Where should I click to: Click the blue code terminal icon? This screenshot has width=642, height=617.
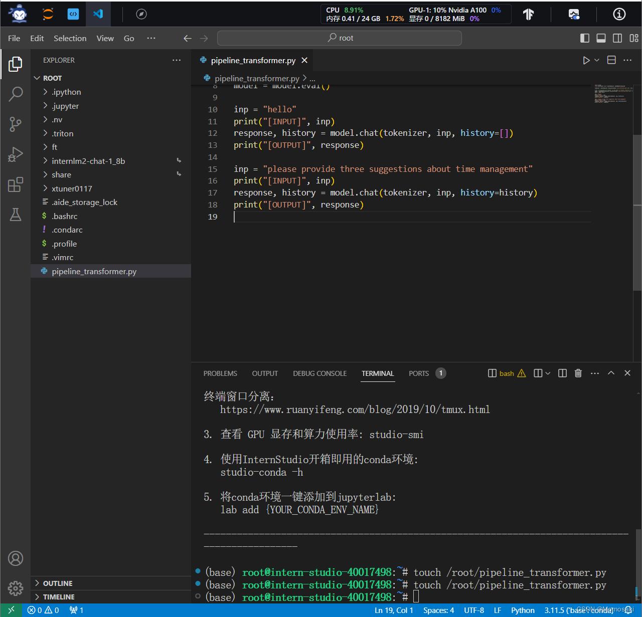(x=73, y=14)
